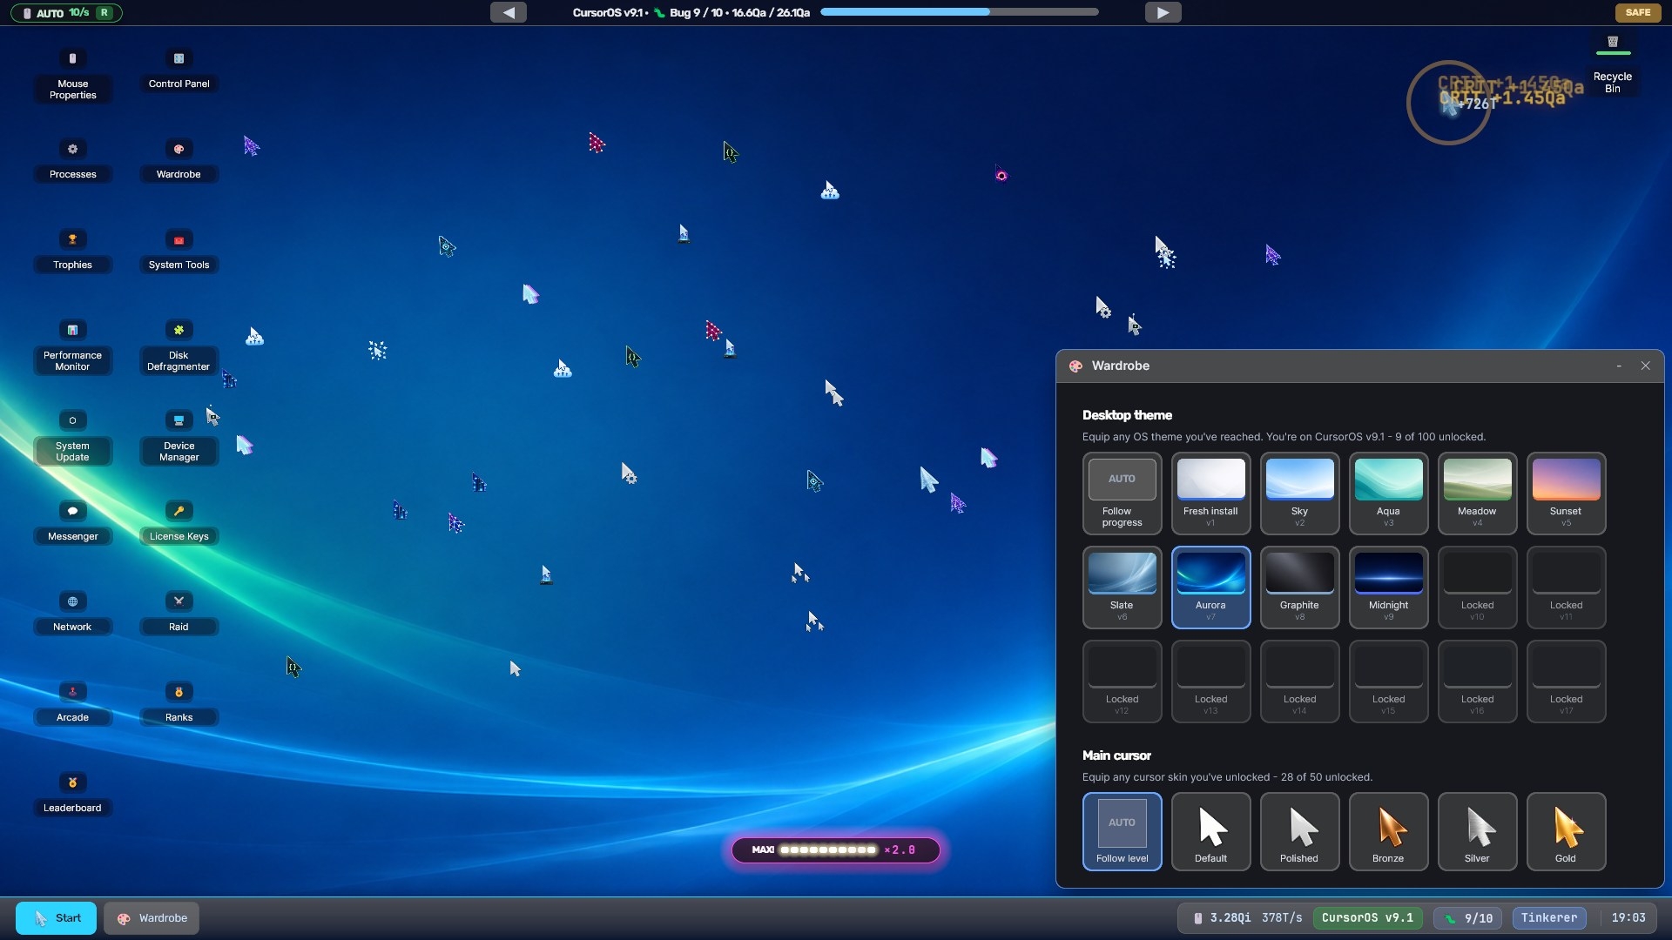Launch Disk Defragmenter from the desktop

[x=179, y=347]
